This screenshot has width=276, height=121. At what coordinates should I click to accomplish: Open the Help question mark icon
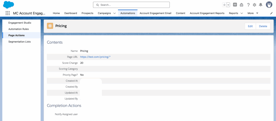[x=248, y=5]
